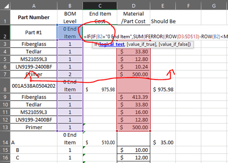Click End Item Cost $975.98 in column C

100,86
